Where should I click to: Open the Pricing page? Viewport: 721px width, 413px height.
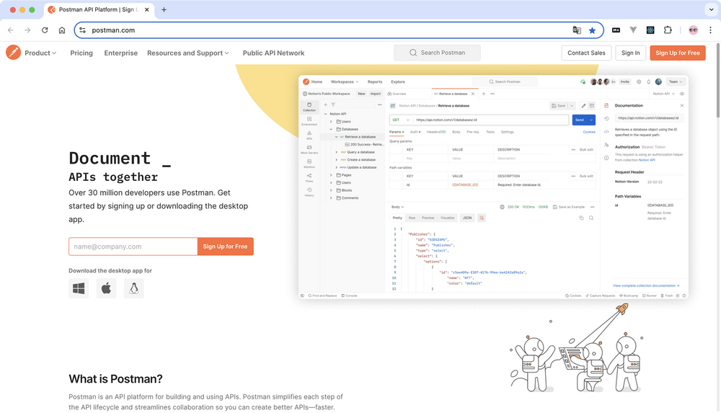(81, 53)
